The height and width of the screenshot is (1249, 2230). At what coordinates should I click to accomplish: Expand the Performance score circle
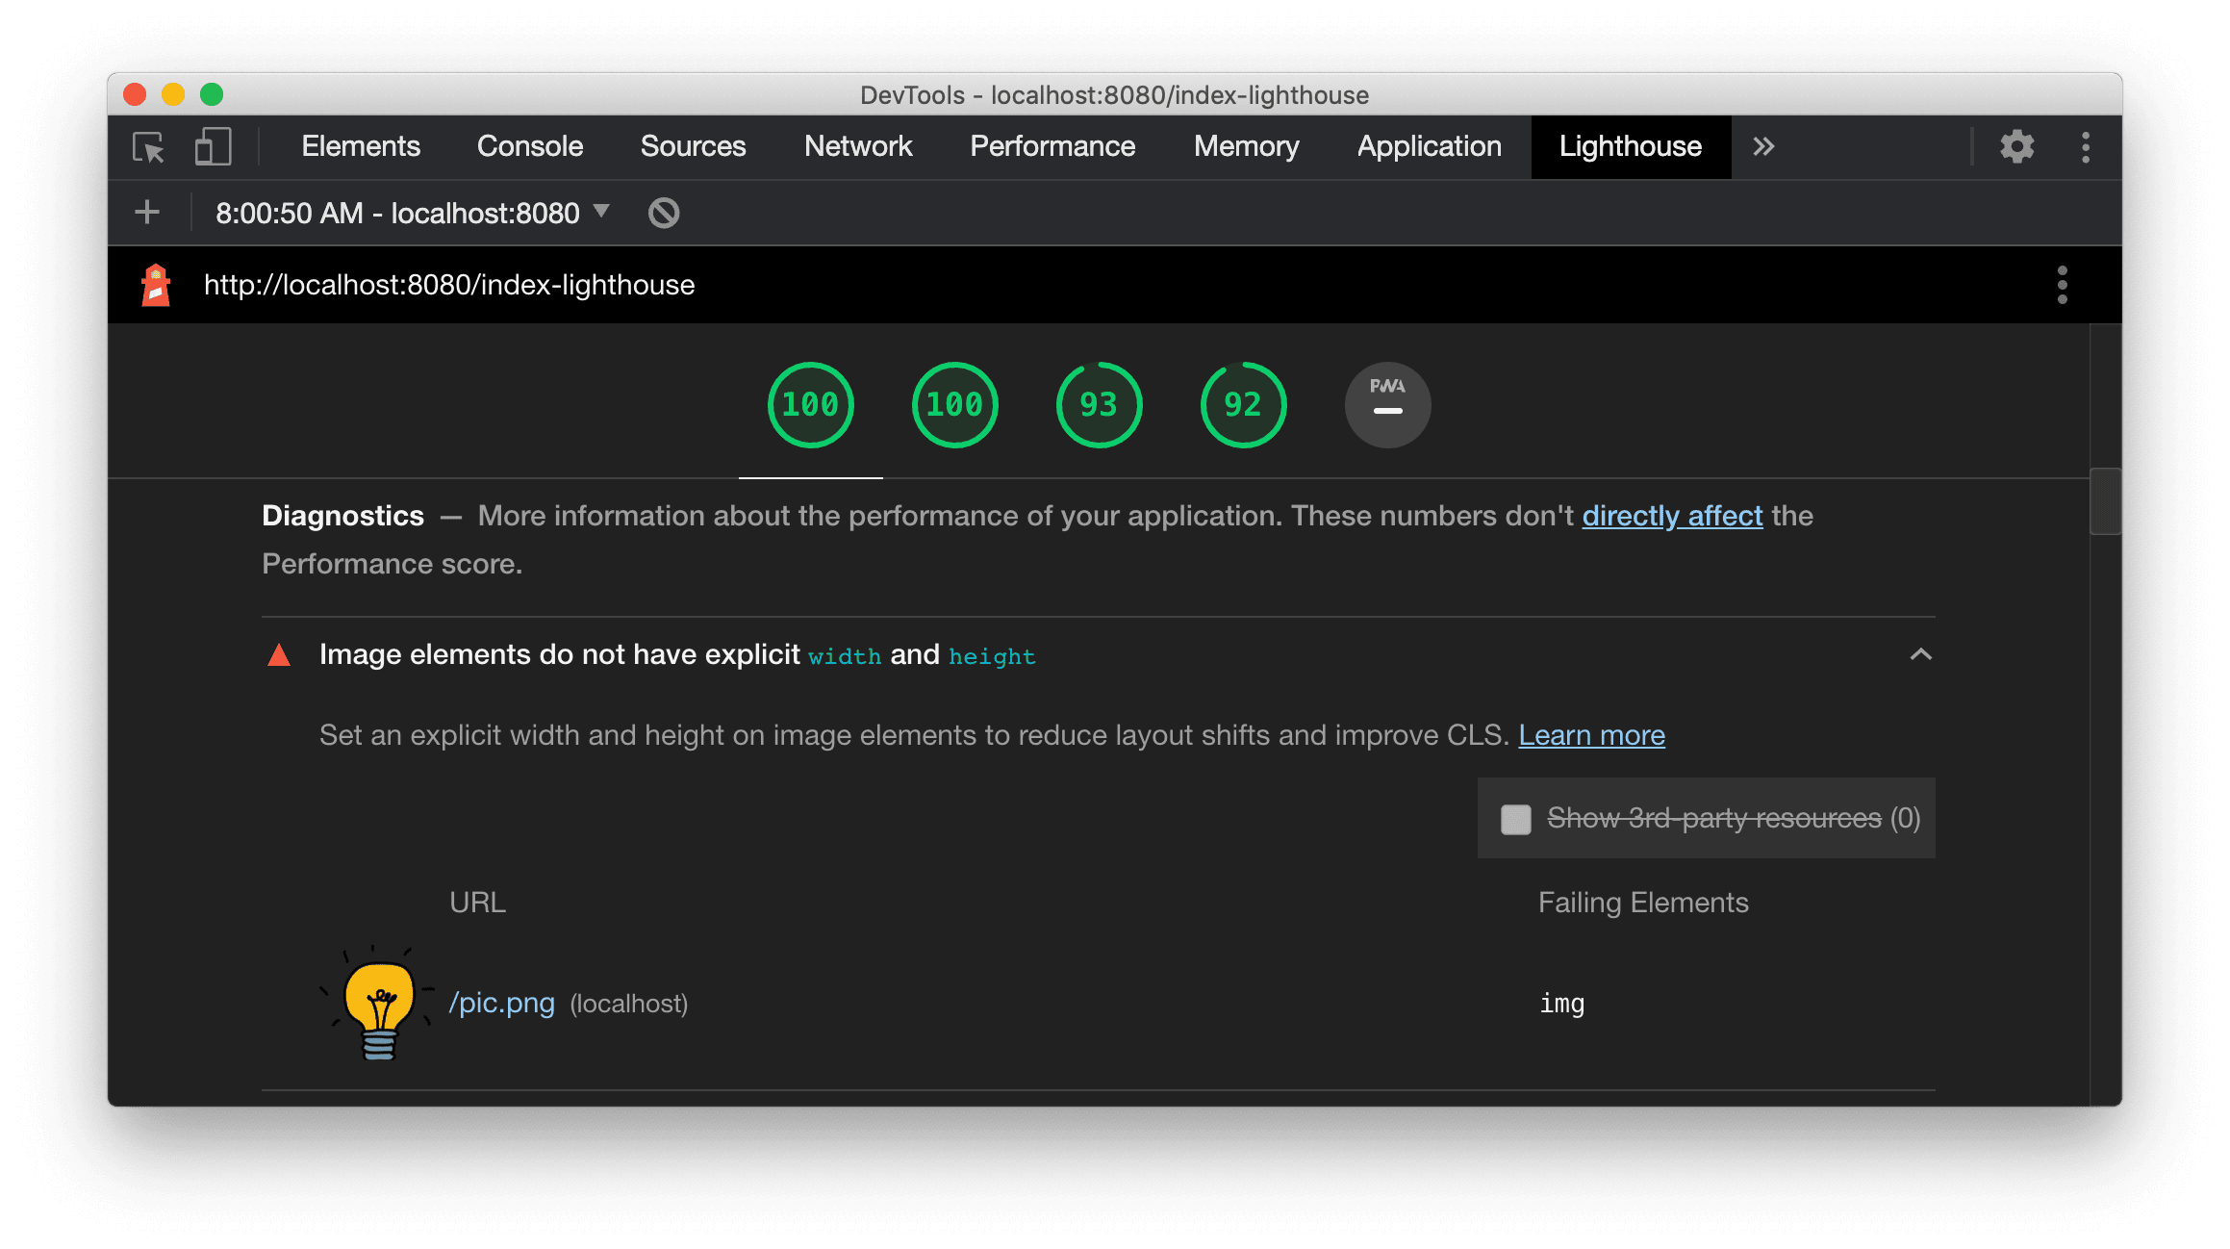point(810,403)
